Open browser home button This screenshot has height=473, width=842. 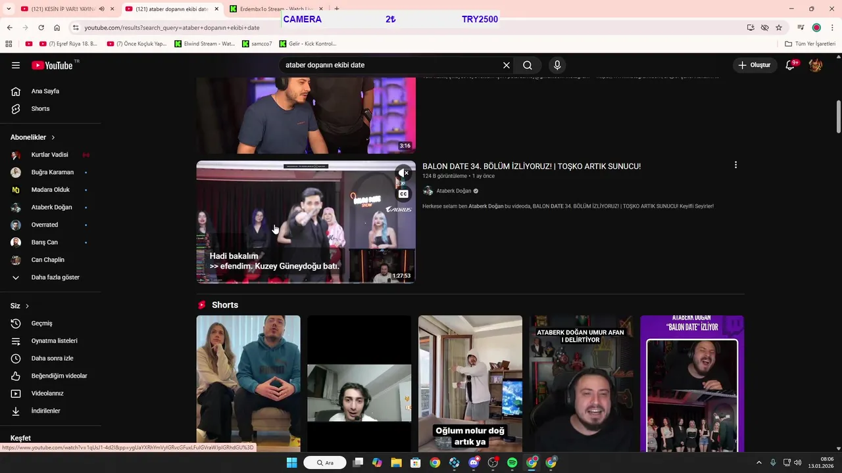click(57, 28)
